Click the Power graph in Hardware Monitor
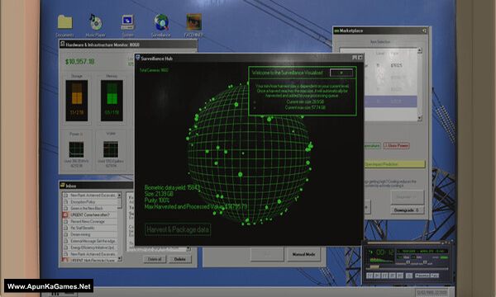This screenshot has width=496, height=297. coord(77,149)
